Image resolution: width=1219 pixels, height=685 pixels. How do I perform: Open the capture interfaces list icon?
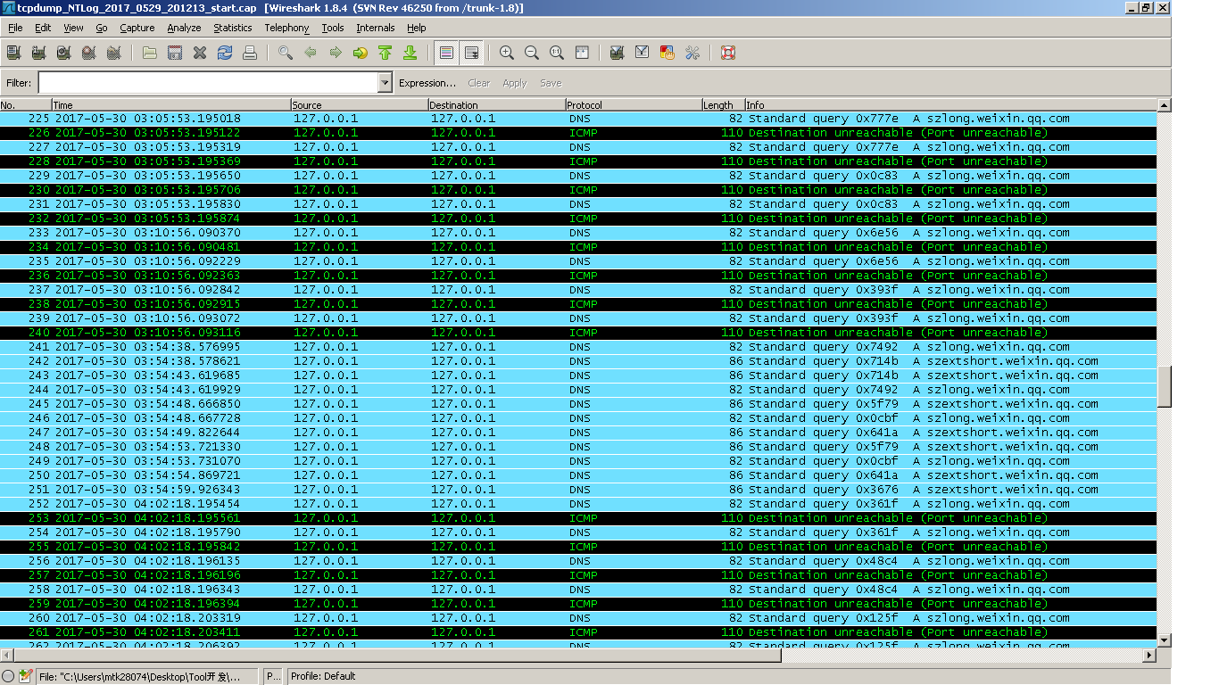[13, 53]
